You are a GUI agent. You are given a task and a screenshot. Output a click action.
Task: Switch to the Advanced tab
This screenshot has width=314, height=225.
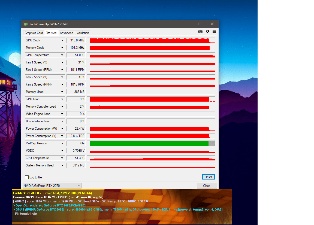[x=67, y=33]
